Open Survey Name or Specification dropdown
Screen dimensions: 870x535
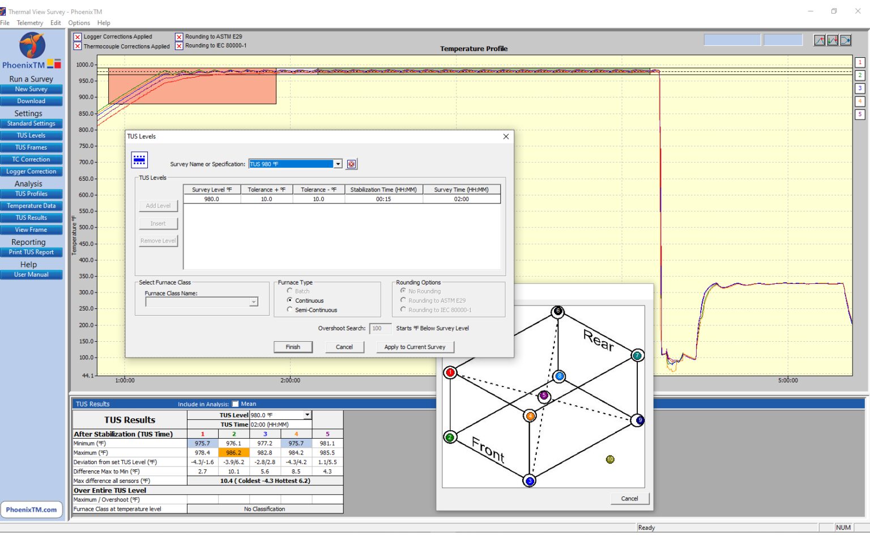pyautogui.click(x=338, y=164)
